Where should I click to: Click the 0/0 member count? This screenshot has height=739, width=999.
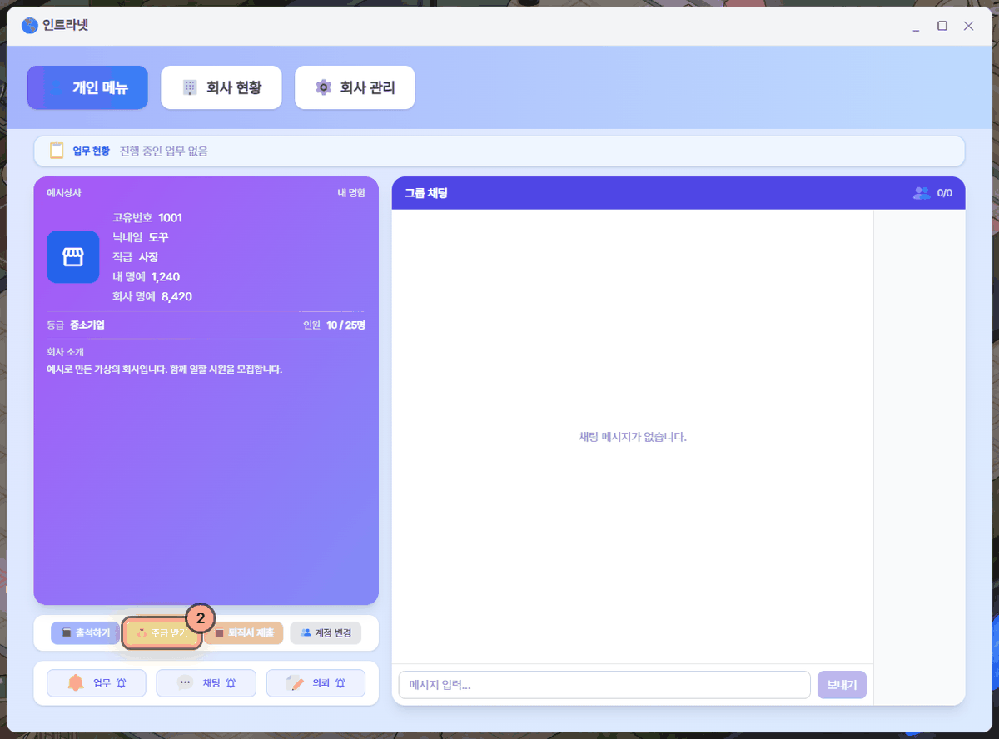[945, 193]
